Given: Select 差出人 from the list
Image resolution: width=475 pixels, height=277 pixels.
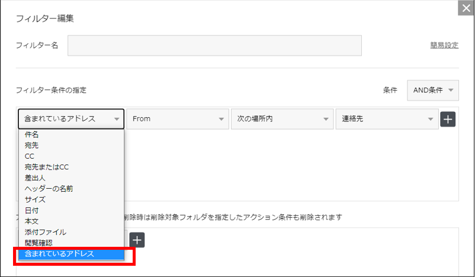Looking at the screenshot, I should 36,178.
